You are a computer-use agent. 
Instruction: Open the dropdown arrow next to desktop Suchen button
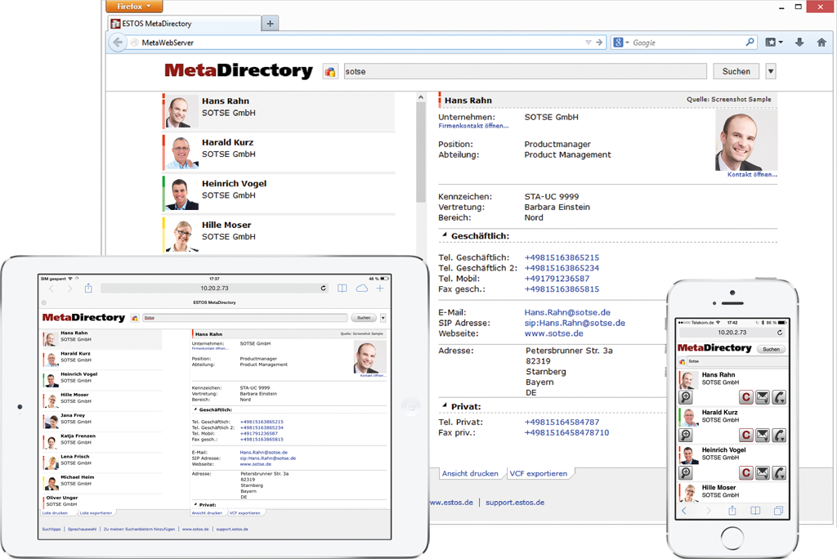pos(770,71)
